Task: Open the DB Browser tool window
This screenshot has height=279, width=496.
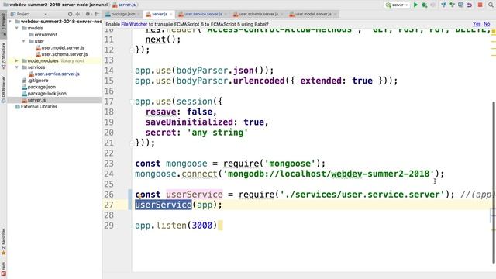Action: [x=3, y=89]
